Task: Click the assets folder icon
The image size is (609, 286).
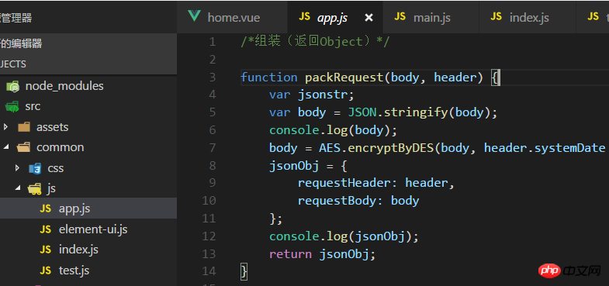Action: click(24, 127)
